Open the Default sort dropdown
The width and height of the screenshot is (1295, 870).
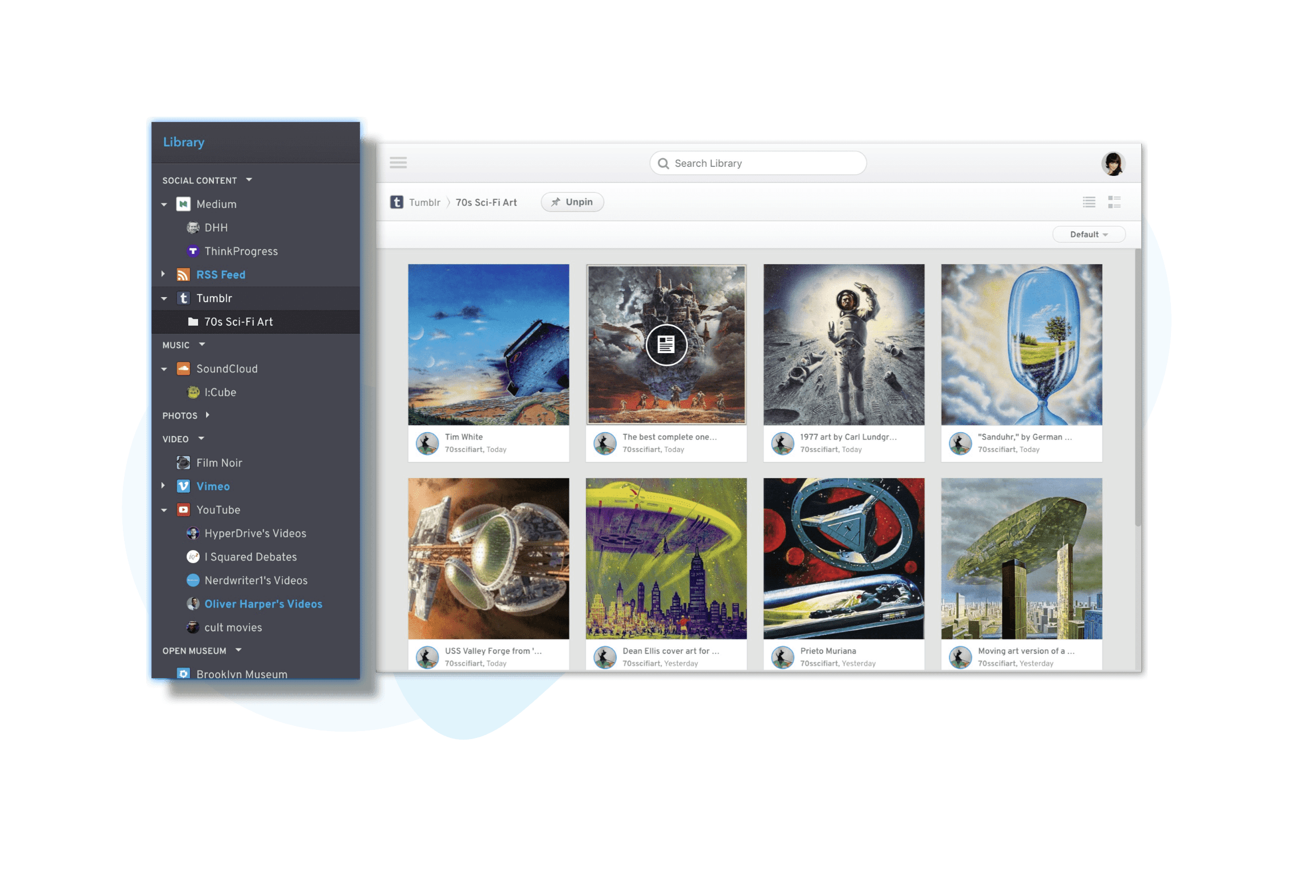(1088, 235)
